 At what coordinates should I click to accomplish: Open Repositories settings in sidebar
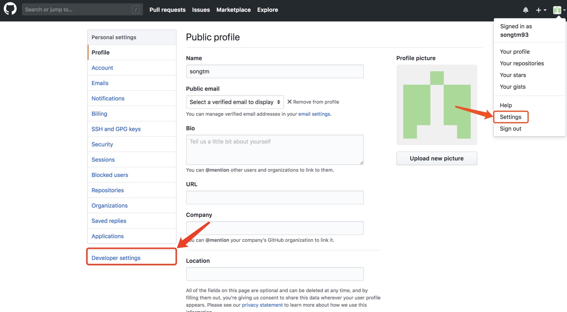point(132,190)
